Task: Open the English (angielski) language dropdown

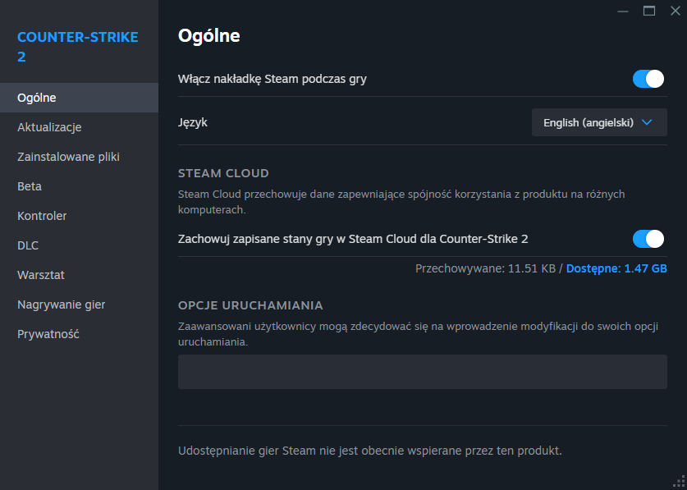Action: coord(598,122)
